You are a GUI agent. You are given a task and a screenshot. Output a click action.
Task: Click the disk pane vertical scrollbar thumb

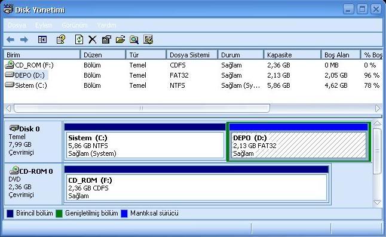point(377,151)
